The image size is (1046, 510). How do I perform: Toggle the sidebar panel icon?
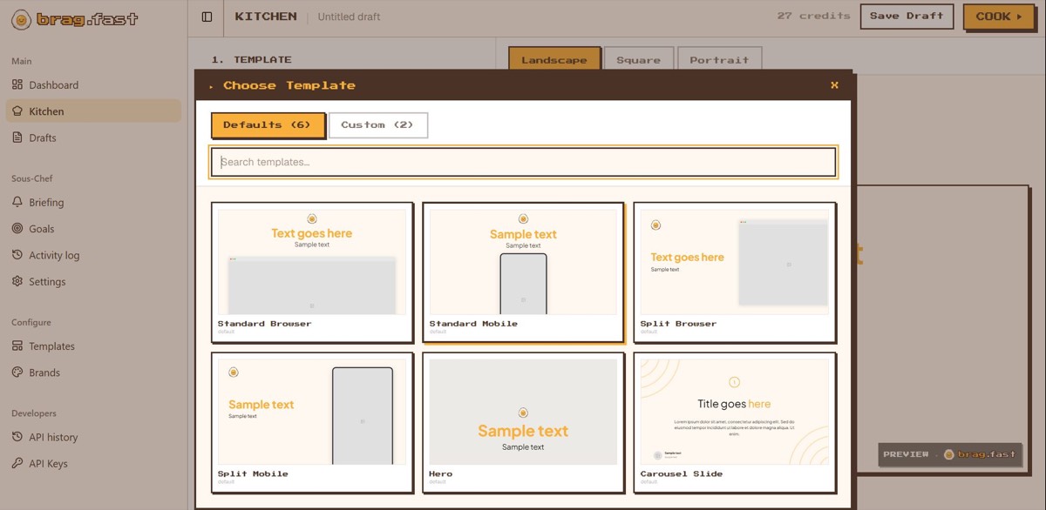[207, 17]
